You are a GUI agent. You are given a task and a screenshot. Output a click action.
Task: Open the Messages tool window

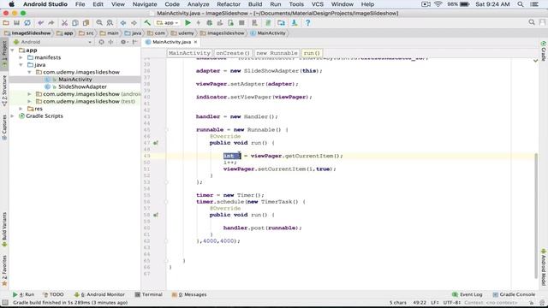[189, 294]
